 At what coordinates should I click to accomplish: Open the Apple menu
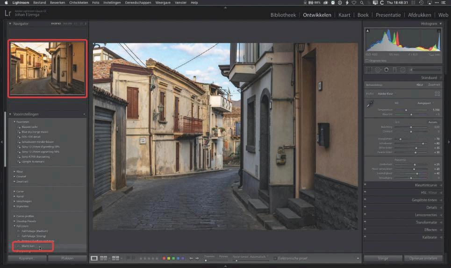pos(6,3)
